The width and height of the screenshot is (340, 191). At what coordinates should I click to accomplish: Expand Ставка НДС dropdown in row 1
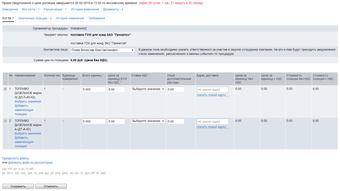[148, 89]
